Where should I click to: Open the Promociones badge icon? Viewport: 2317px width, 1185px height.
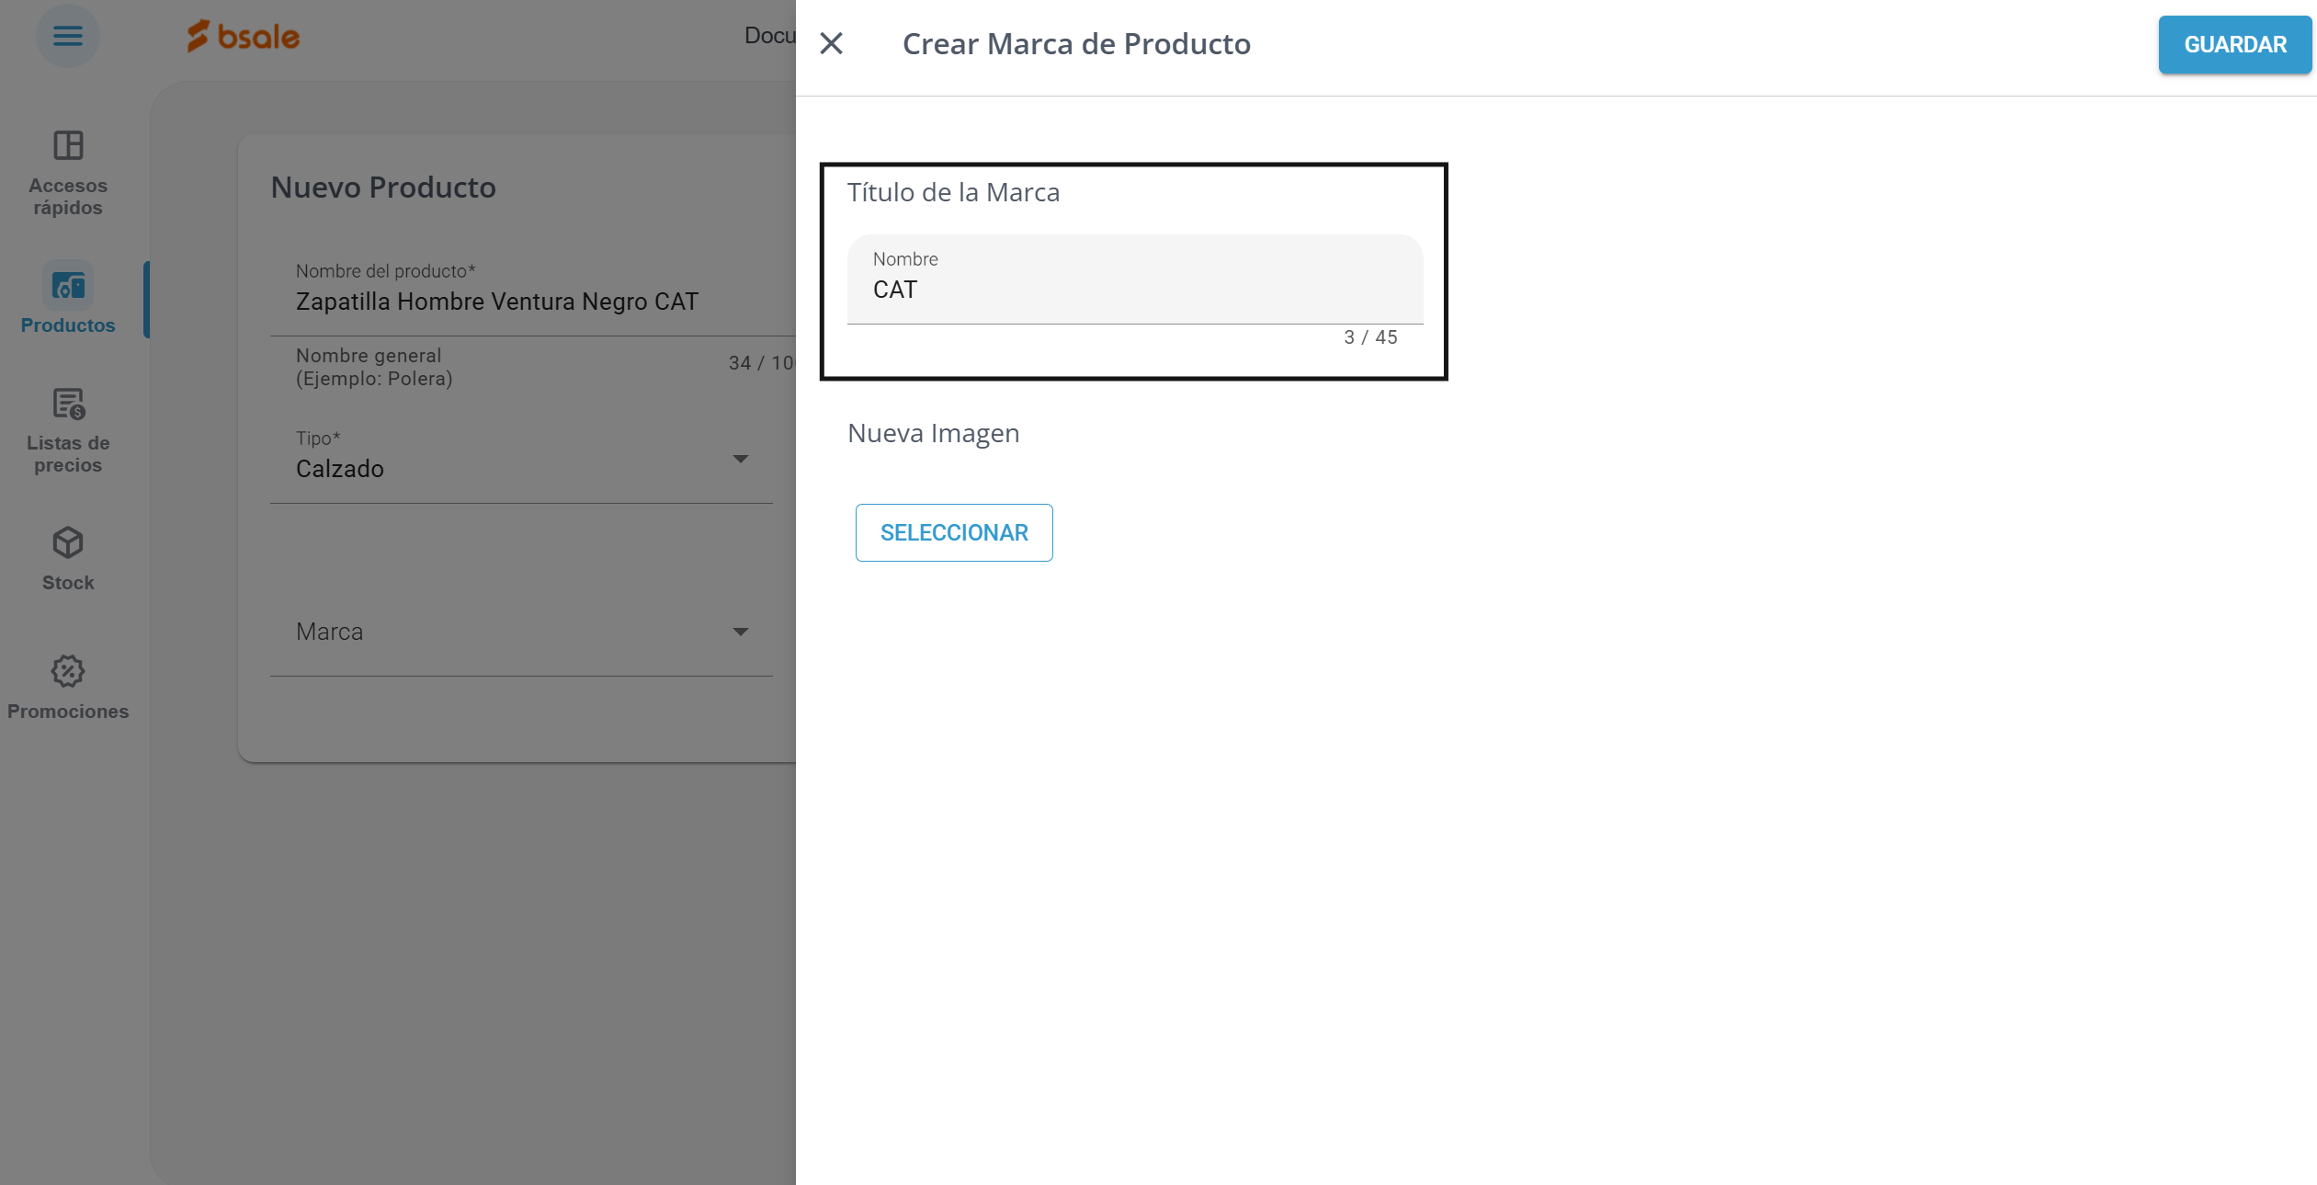coord(68,671)
